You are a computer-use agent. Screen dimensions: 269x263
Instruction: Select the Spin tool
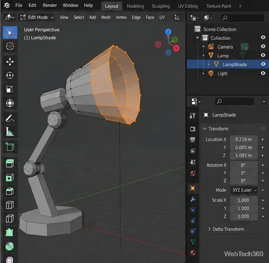click(x=10, y=246)
